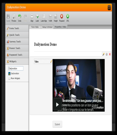Click the green Undo arrow
This screenshot has height=135, width=117.
click(20, 16)
